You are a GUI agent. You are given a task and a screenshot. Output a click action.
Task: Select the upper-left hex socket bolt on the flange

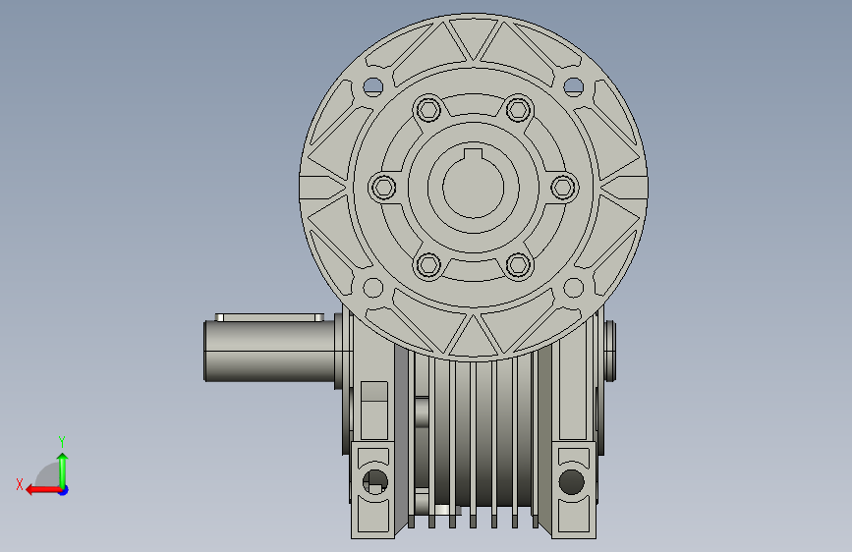tap(428, 110)
